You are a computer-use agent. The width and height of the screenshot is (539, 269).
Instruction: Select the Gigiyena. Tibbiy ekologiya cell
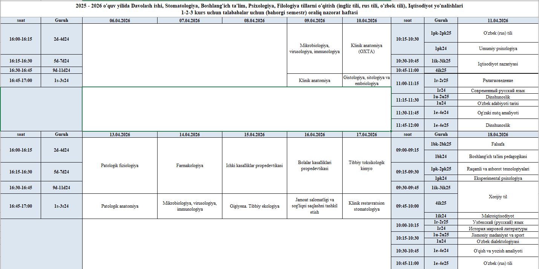(x=254, y=206)
